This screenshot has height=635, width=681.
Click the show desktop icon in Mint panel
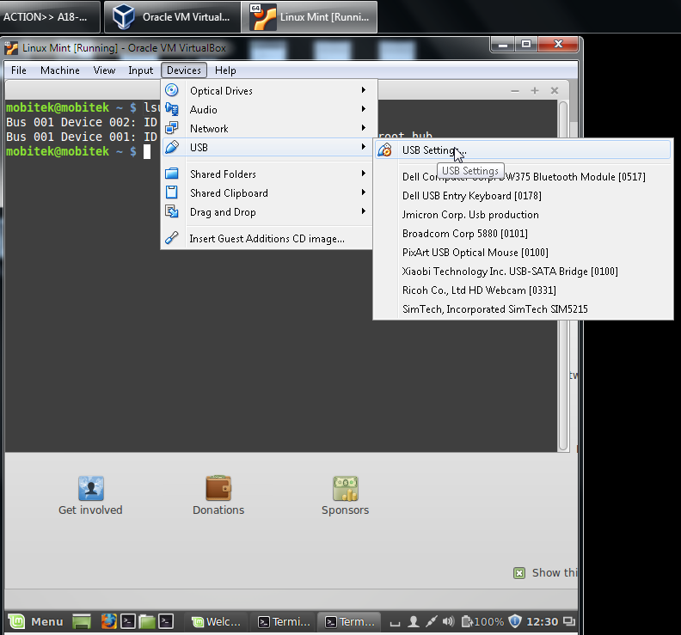click(82, 621)
